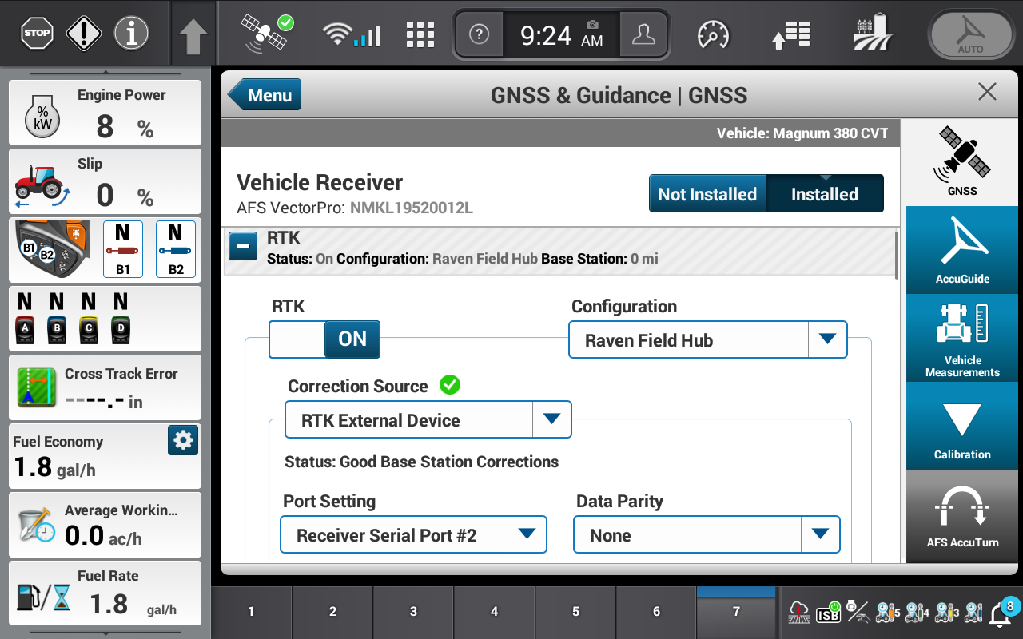The width and height of the screenshot is (1023, 639).
Task: Switch to run screen tab 2
Action: pyautogui.click(x=332, y=612)
